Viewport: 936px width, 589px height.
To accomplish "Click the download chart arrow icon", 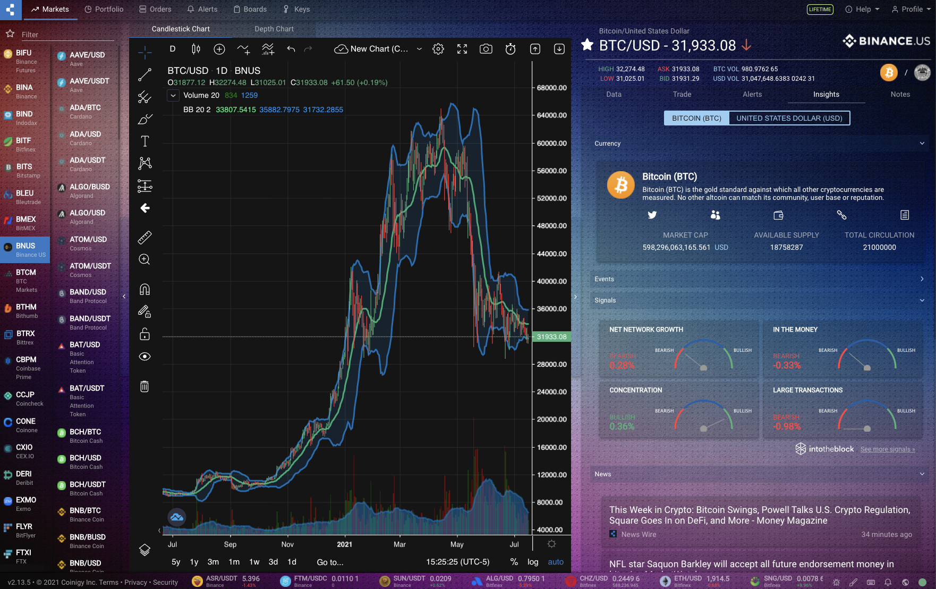I will coord(559,49).
